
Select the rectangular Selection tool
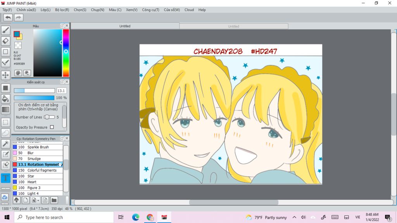(x=5, y=122)
